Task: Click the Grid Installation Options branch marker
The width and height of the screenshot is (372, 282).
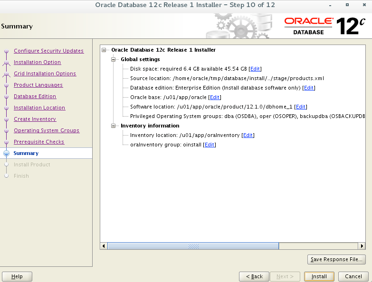Action: click(x=6, y=74)
